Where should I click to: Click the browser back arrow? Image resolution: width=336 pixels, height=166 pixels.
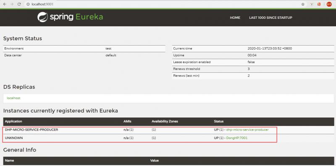[5, 4]
